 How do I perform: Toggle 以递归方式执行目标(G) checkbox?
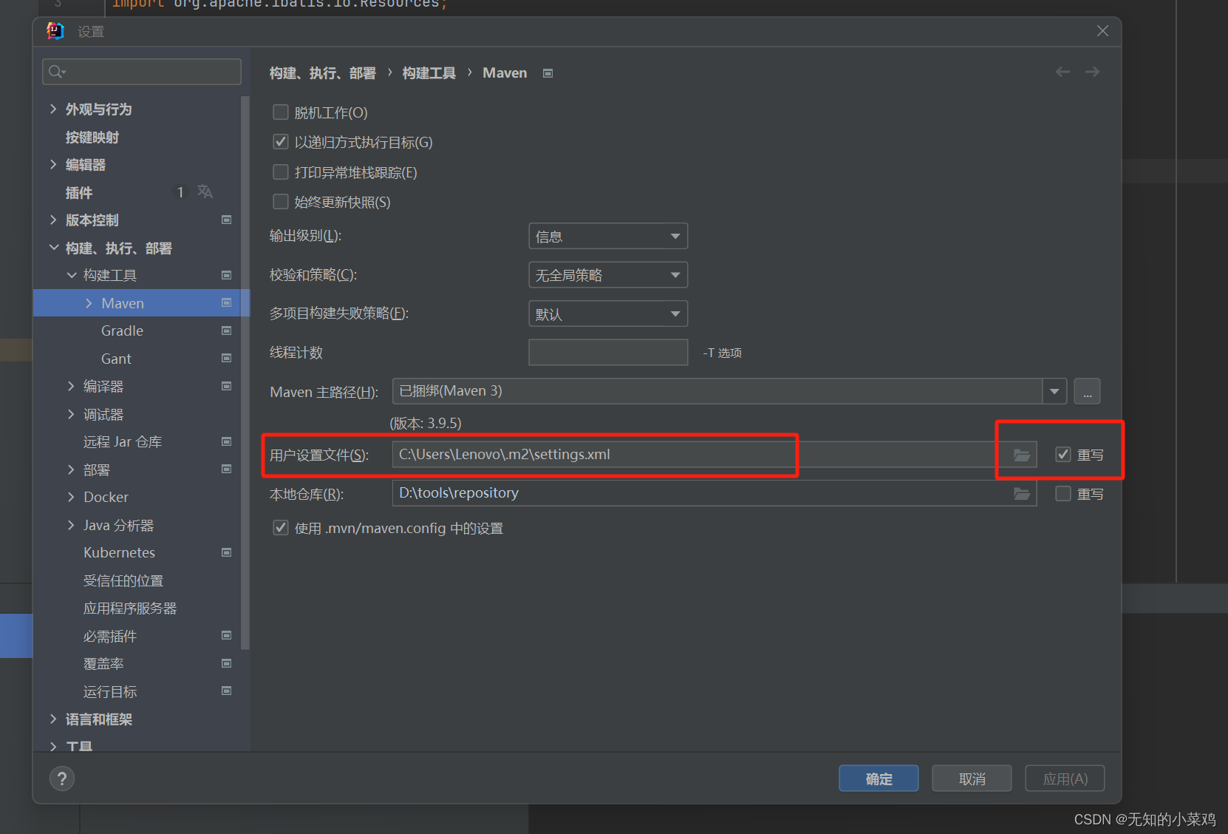point(281,142)
